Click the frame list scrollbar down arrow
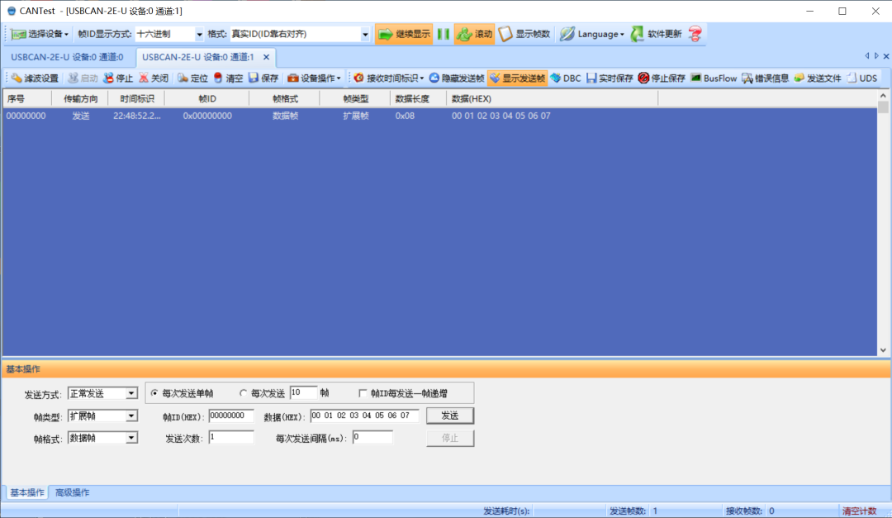This screenshot has height=518, width=892. (883, 350)
